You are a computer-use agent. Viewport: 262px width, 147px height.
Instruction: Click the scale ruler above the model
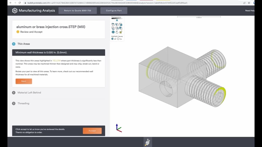click(x=199, y=17)
